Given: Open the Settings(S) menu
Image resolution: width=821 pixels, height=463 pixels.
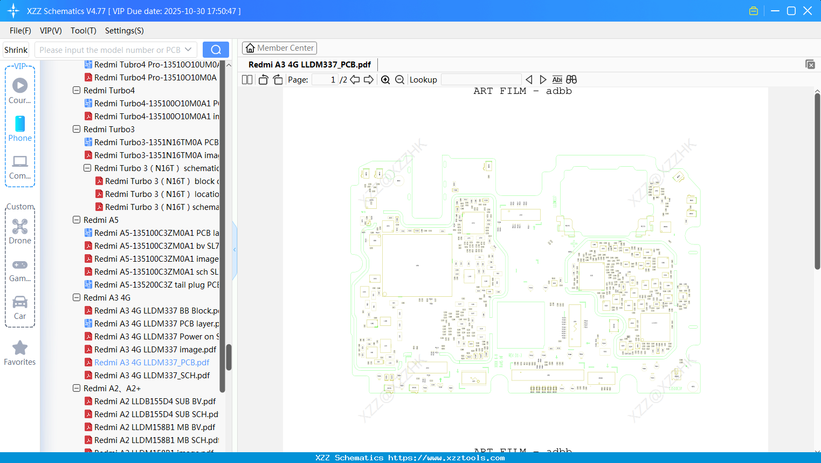Looking at the screenshot, I should pyautogui.click(x=124, y=31).
